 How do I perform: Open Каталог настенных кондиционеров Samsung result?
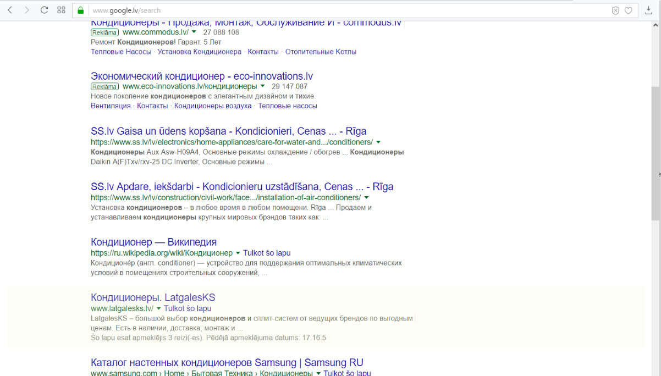227,363
